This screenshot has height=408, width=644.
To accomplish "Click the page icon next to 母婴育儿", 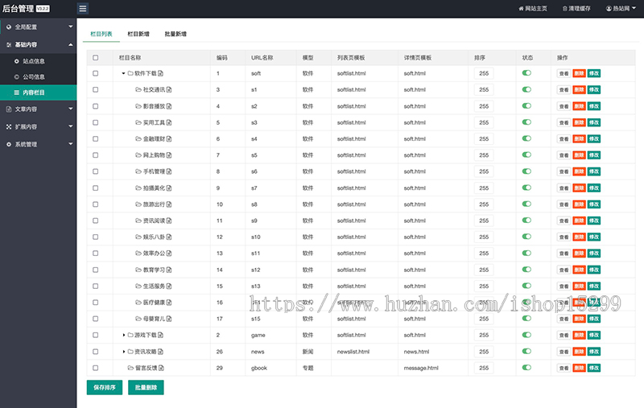I will click(x=169, y=319).
